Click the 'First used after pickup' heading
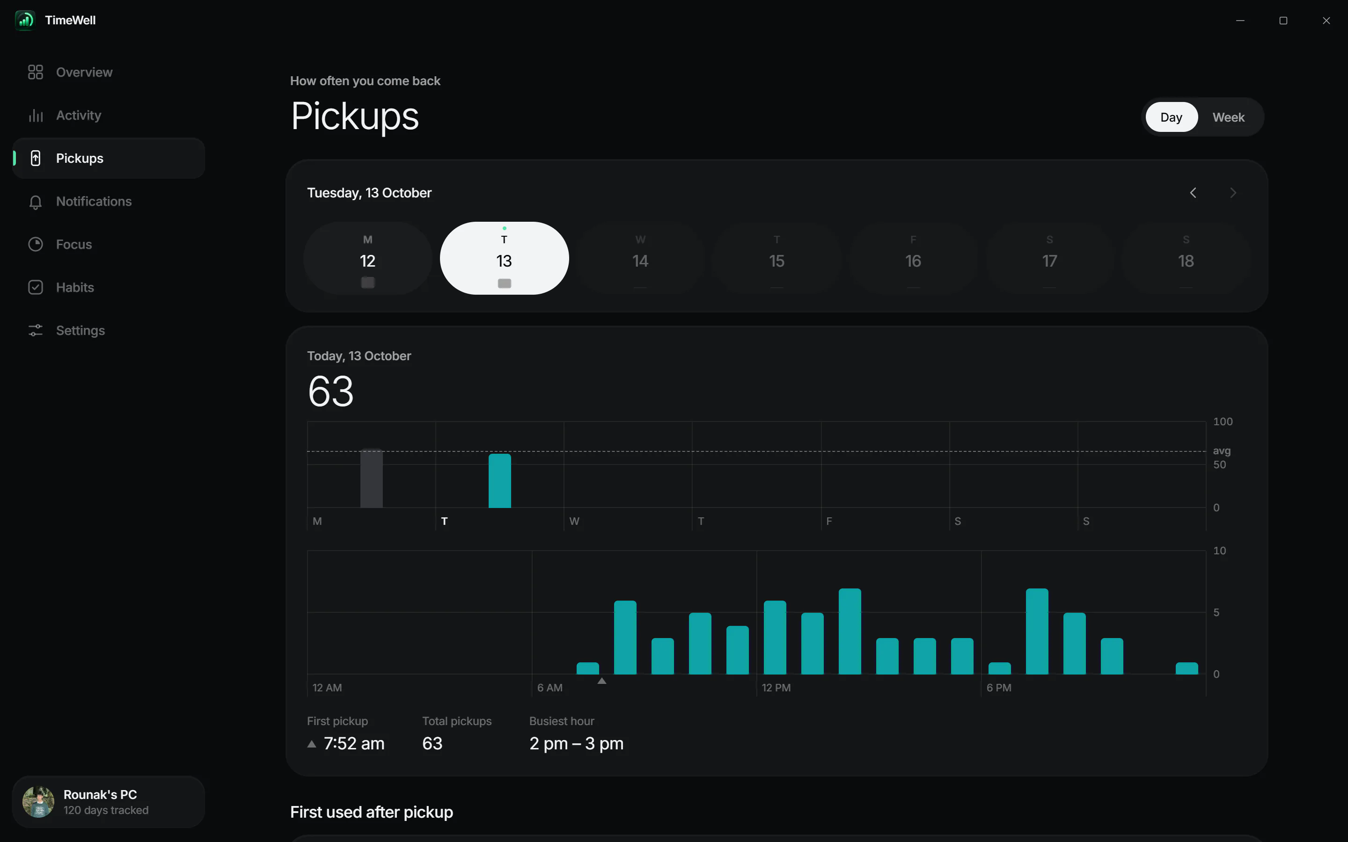Image resolution: width=1348 pixels, height=842 pixels. pyautogui.click(x=372, y=812)
